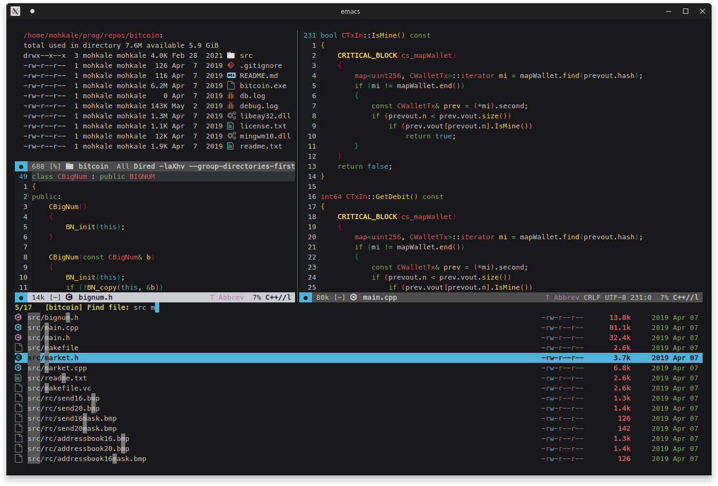This screenshot has height=486, width=718.
Task: Select the src/market.h candidate
Action: tap(53, 358)
